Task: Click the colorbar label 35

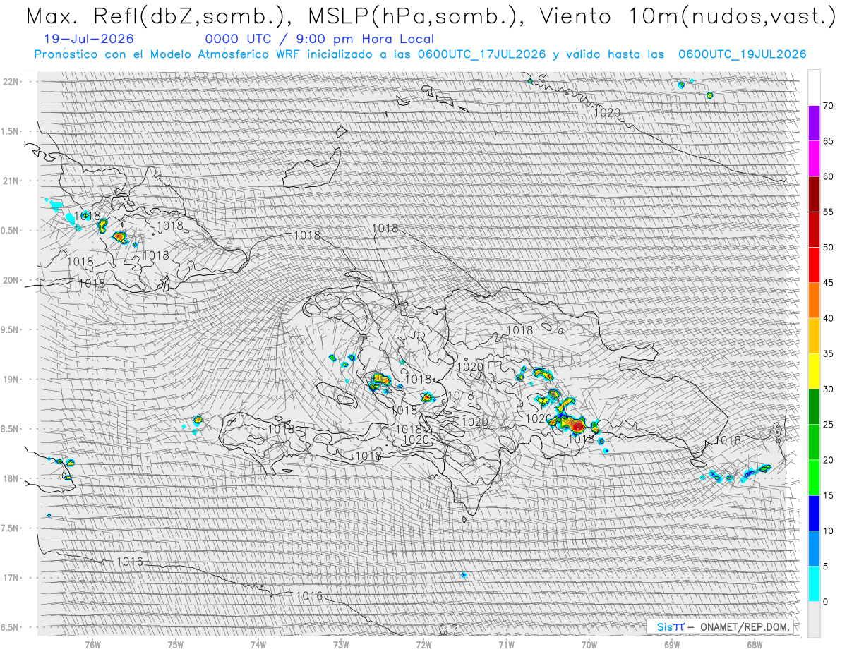Action: [829, 353]
